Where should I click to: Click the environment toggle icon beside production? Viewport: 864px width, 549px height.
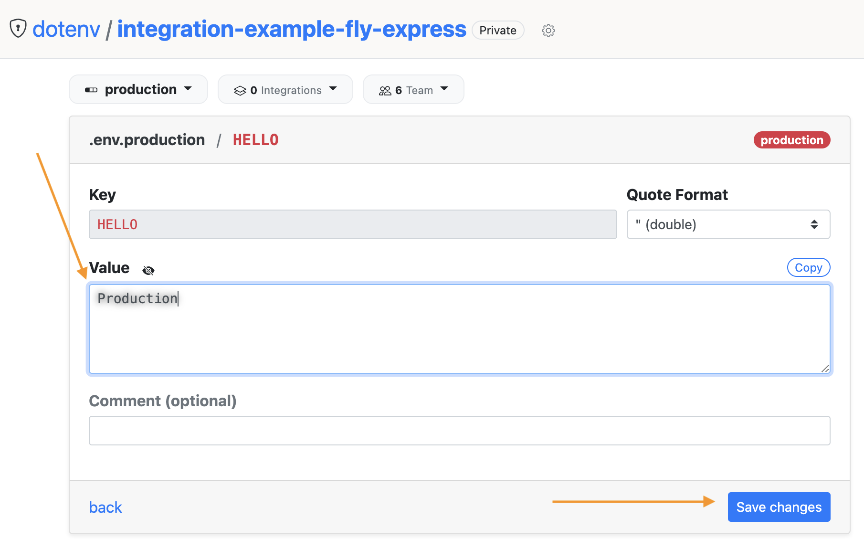tap(91, 90)
